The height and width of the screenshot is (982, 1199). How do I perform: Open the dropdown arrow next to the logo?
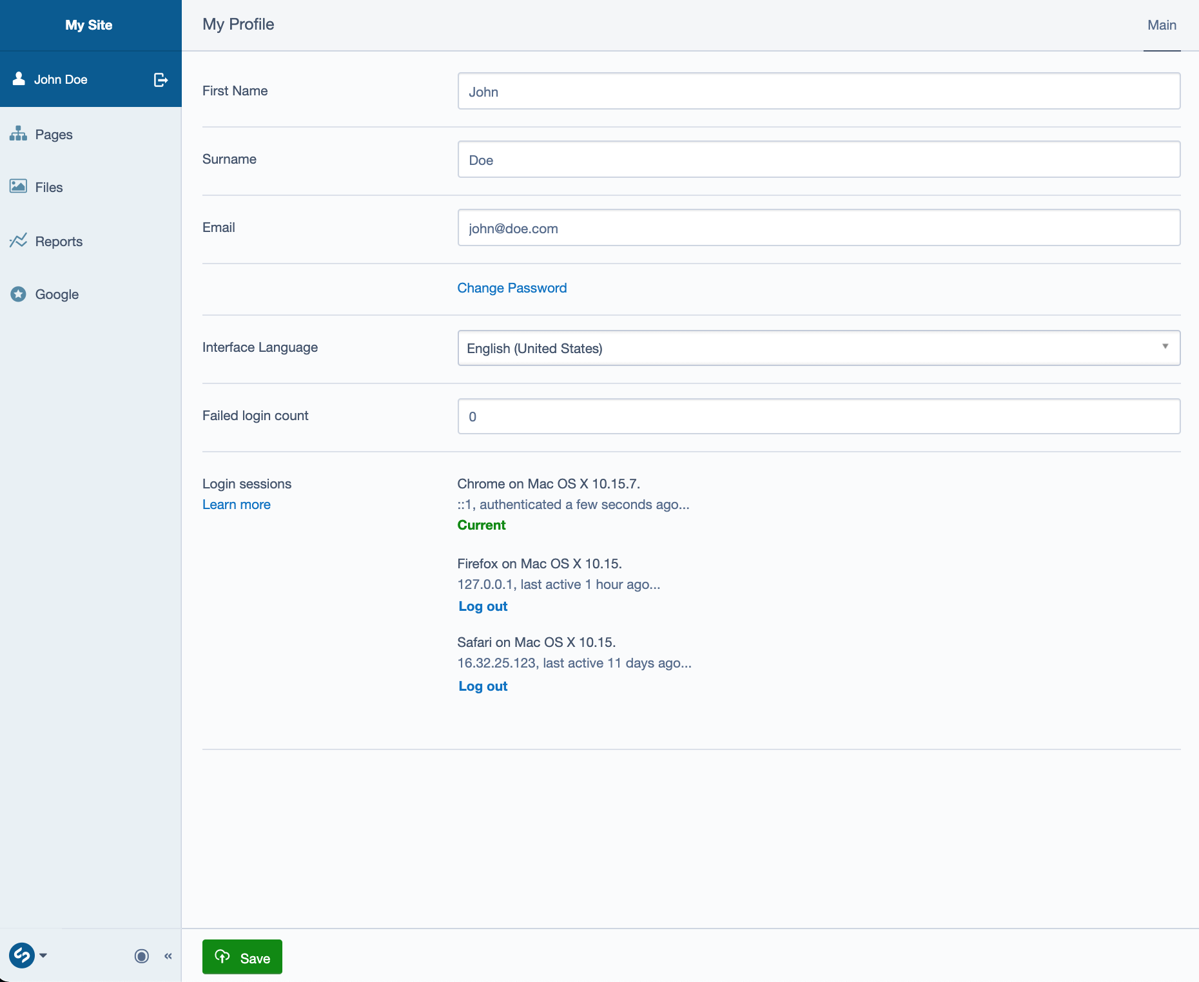(x=43, y=956)
